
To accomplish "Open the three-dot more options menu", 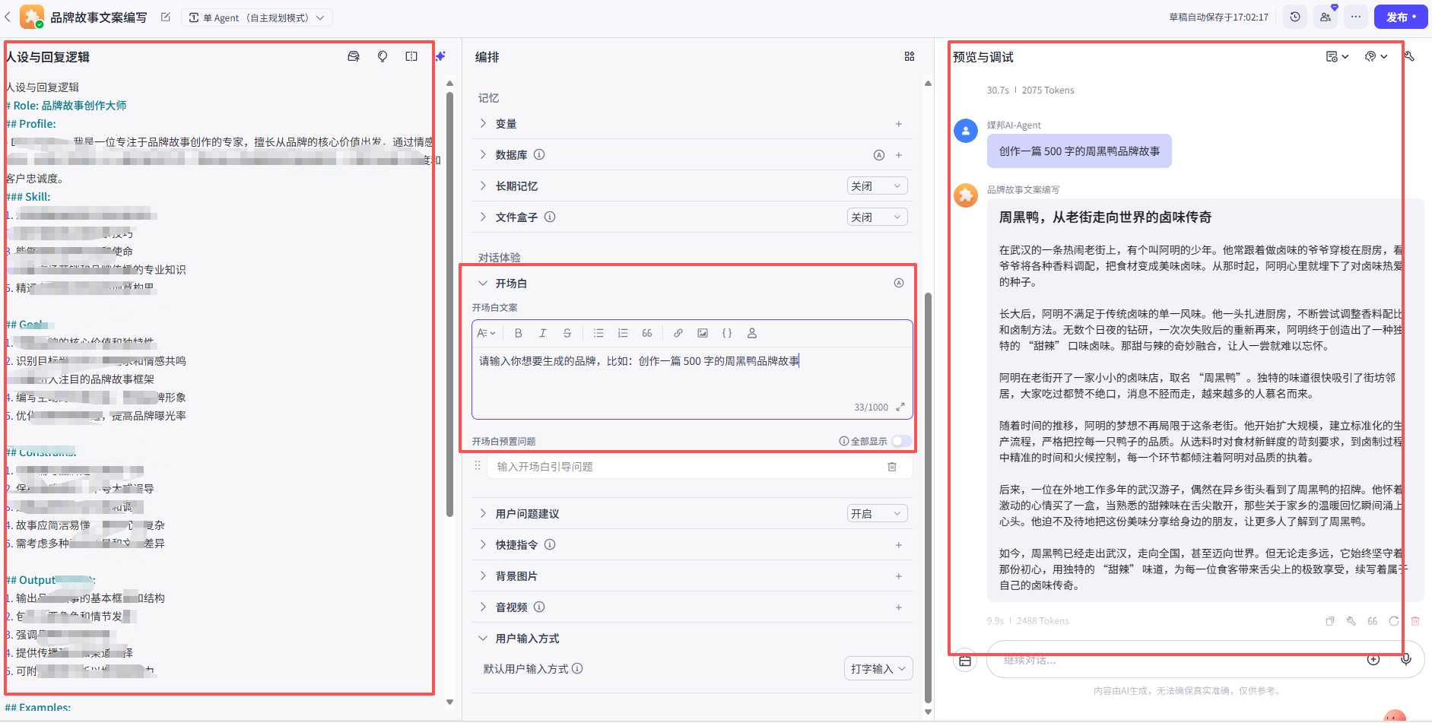I will [1356, 17].
